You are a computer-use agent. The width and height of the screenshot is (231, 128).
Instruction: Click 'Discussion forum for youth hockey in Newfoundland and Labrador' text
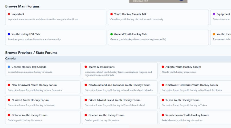(119, 90)
